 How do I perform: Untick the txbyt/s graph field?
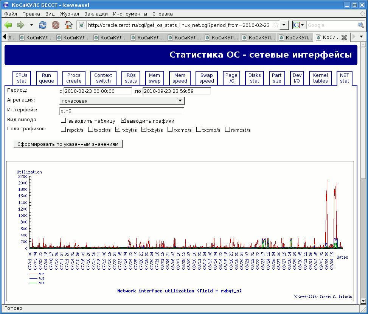(x=144, y=130)
